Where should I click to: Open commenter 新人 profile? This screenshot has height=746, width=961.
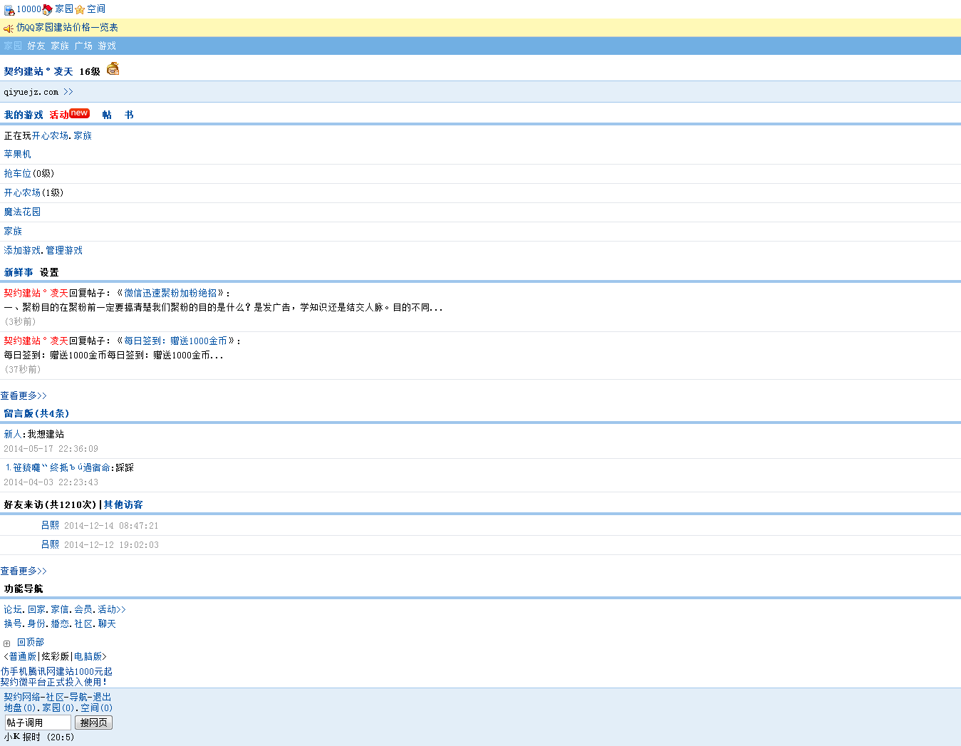pos(13,435)
